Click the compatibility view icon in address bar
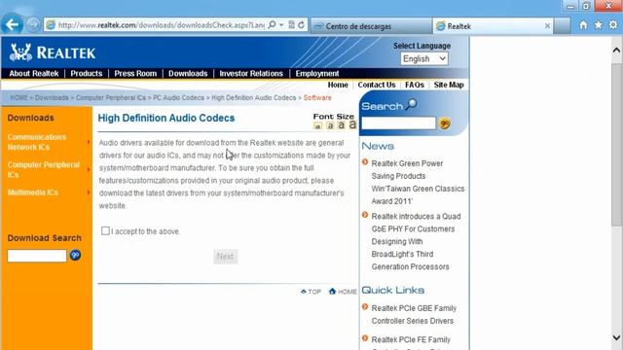 291,25
